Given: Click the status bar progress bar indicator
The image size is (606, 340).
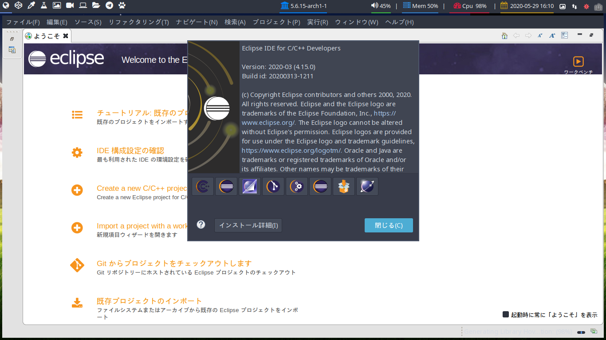Looking at the screenshot, I should pyautogui.click(x=581, y=332).
